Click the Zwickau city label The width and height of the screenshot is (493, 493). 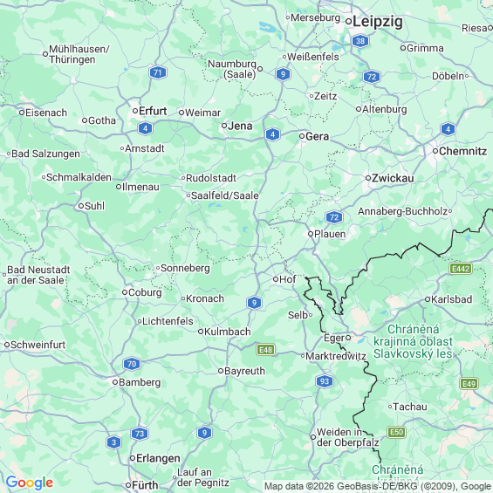point(393,178)
